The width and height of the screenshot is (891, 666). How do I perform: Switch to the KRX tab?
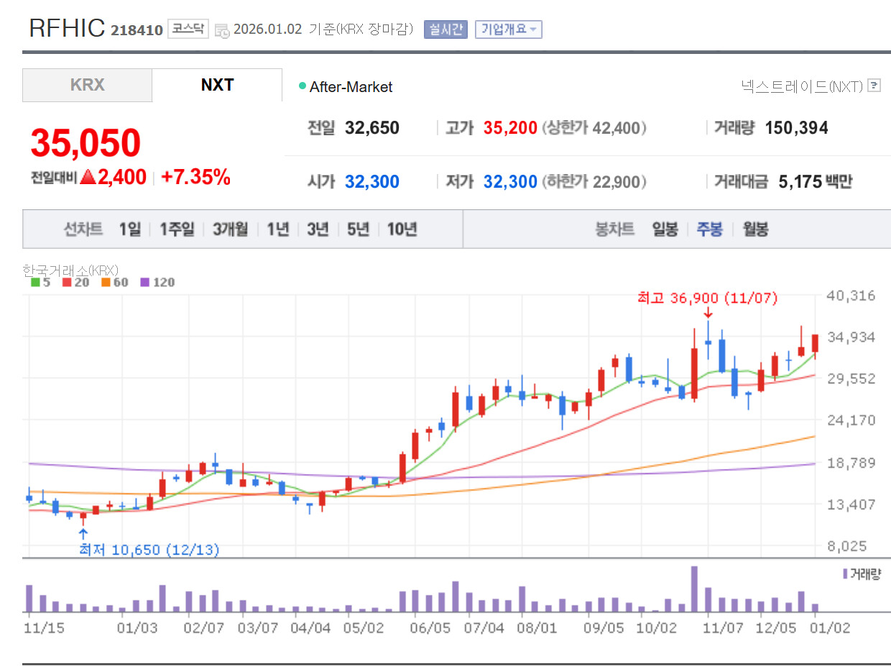(87, 85)
